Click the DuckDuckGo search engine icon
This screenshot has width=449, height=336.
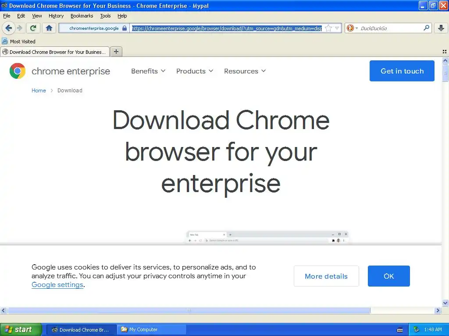coord(350,28)
